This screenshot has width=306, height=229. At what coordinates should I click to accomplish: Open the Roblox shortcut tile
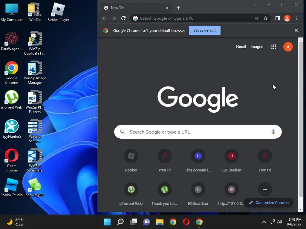pos(131,161)
